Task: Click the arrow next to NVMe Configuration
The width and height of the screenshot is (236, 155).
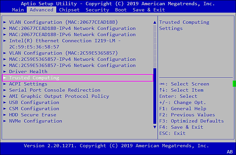Action: 5,121
